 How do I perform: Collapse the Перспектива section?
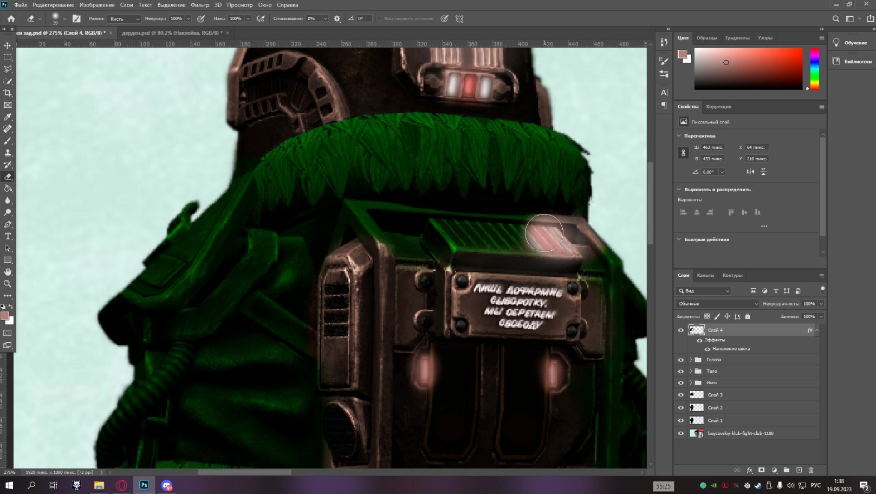click(679, 135)
